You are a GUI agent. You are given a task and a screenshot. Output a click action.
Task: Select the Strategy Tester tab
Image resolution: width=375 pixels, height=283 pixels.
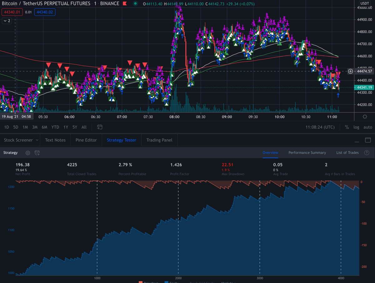[x=122, y=140]
